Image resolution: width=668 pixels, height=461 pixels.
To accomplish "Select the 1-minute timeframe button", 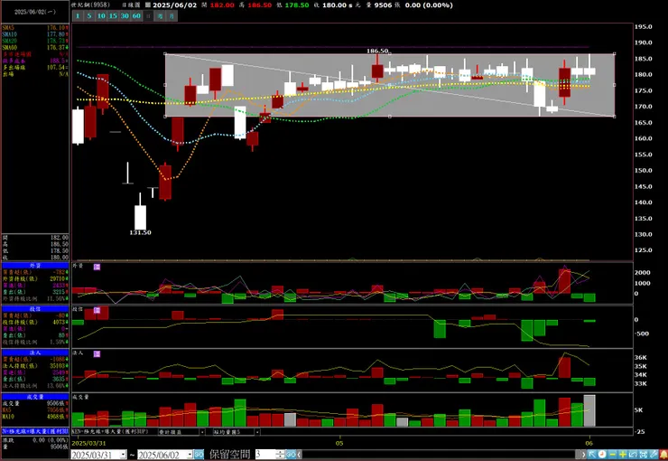I will [78, 15].
